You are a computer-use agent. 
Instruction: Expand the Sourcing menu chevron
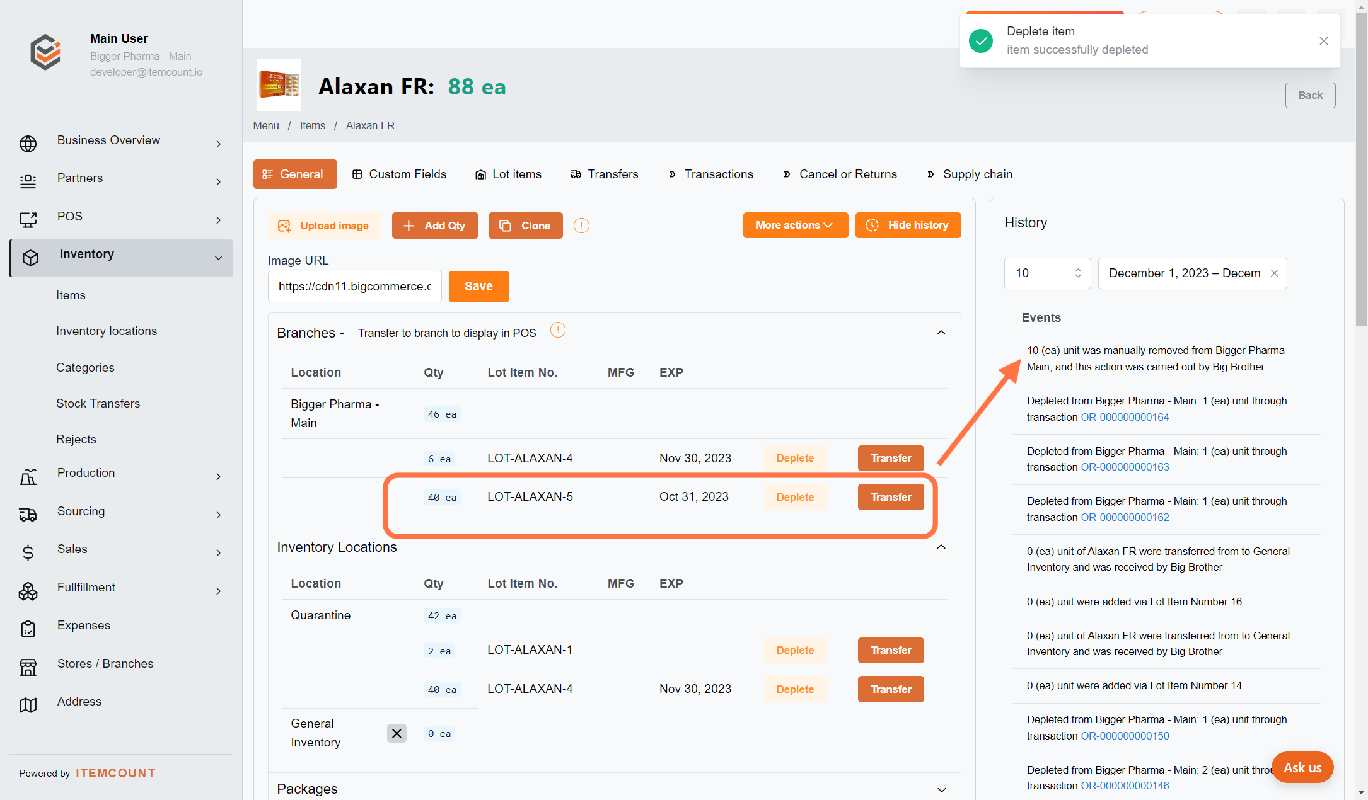[218, 515]
